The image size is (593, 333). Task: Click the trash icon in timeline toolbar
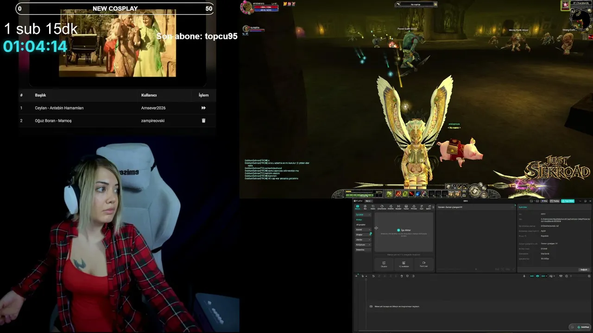pyautogui.click(x=402, y=276)
